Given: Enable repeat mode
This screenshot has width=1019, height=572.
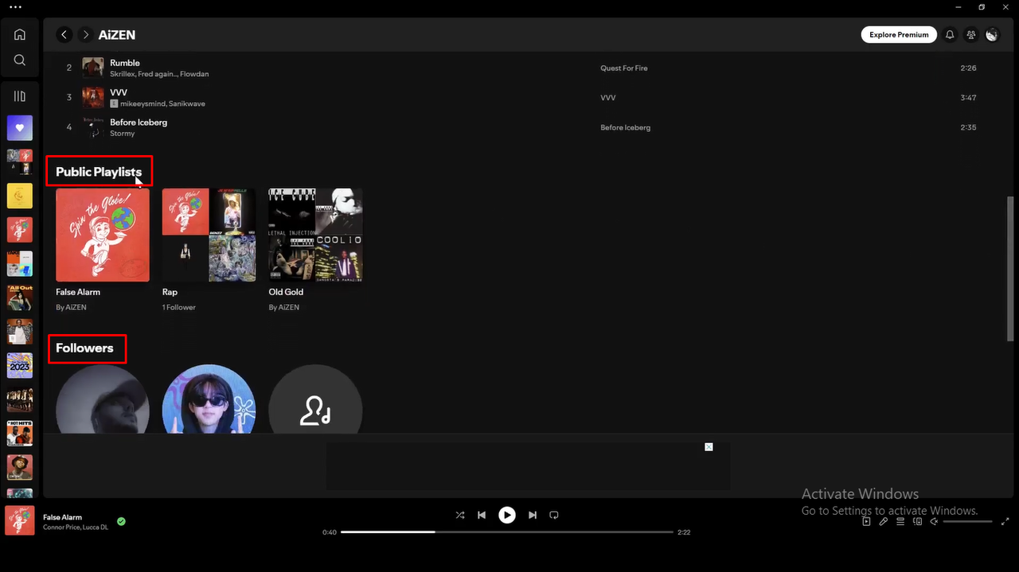Looking at the screenshot, I should (553, 515).
